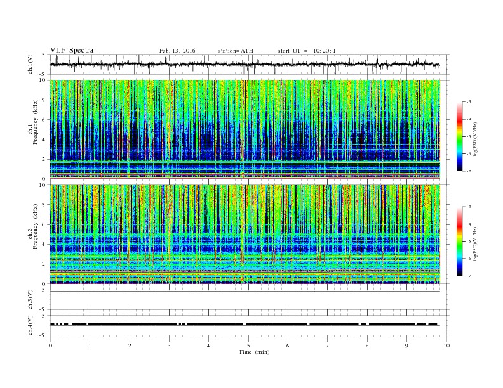Image resolution: width=503 pixels, height=388 pixels.
Task: Click the ch.1 voltage waveform trace
Action: [245, 64]
